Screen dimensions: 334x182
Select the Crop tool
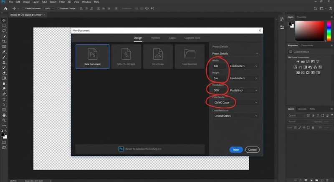click(4, 41)
